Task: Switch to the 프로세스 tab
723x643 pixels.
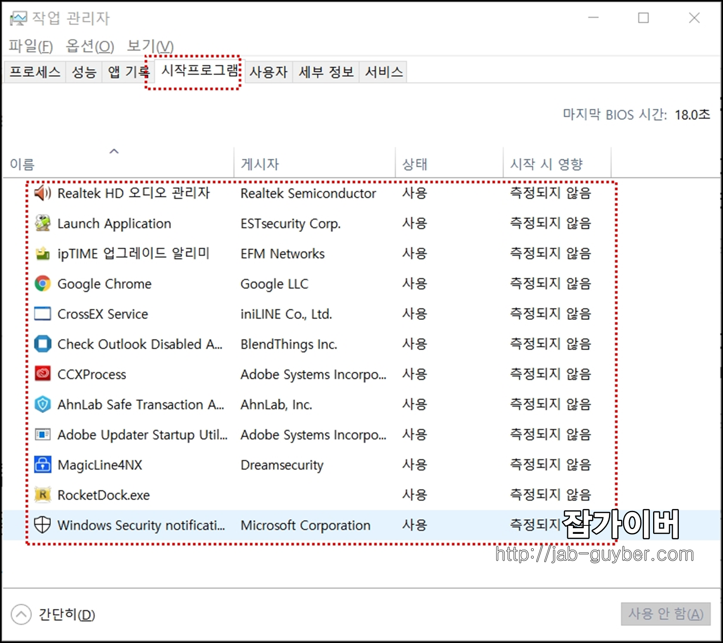Action: pyautogui.click(x=35, y=72)
